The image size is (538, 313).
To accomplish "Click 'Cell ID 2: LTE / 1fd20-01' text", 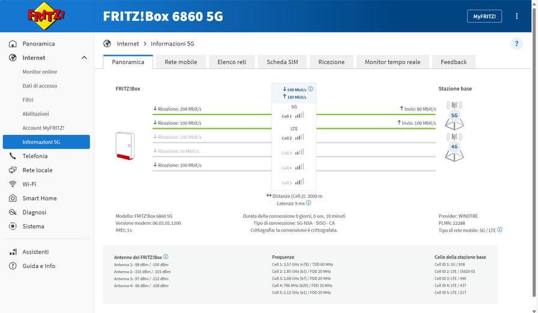I will 455,271.
